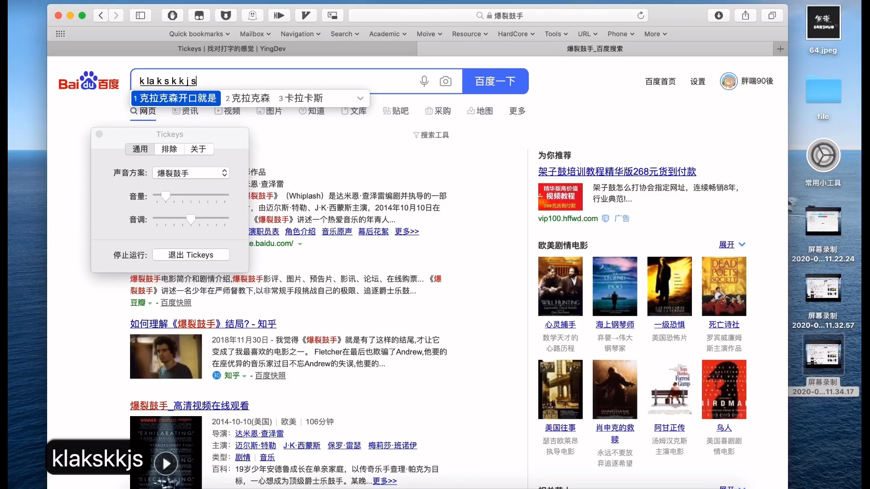Click the shield/security icon in toolbar

[227, 15]
